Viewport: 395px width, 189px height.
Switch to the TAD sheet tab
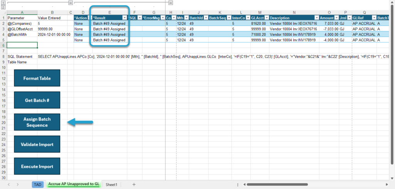pos(37,184)
